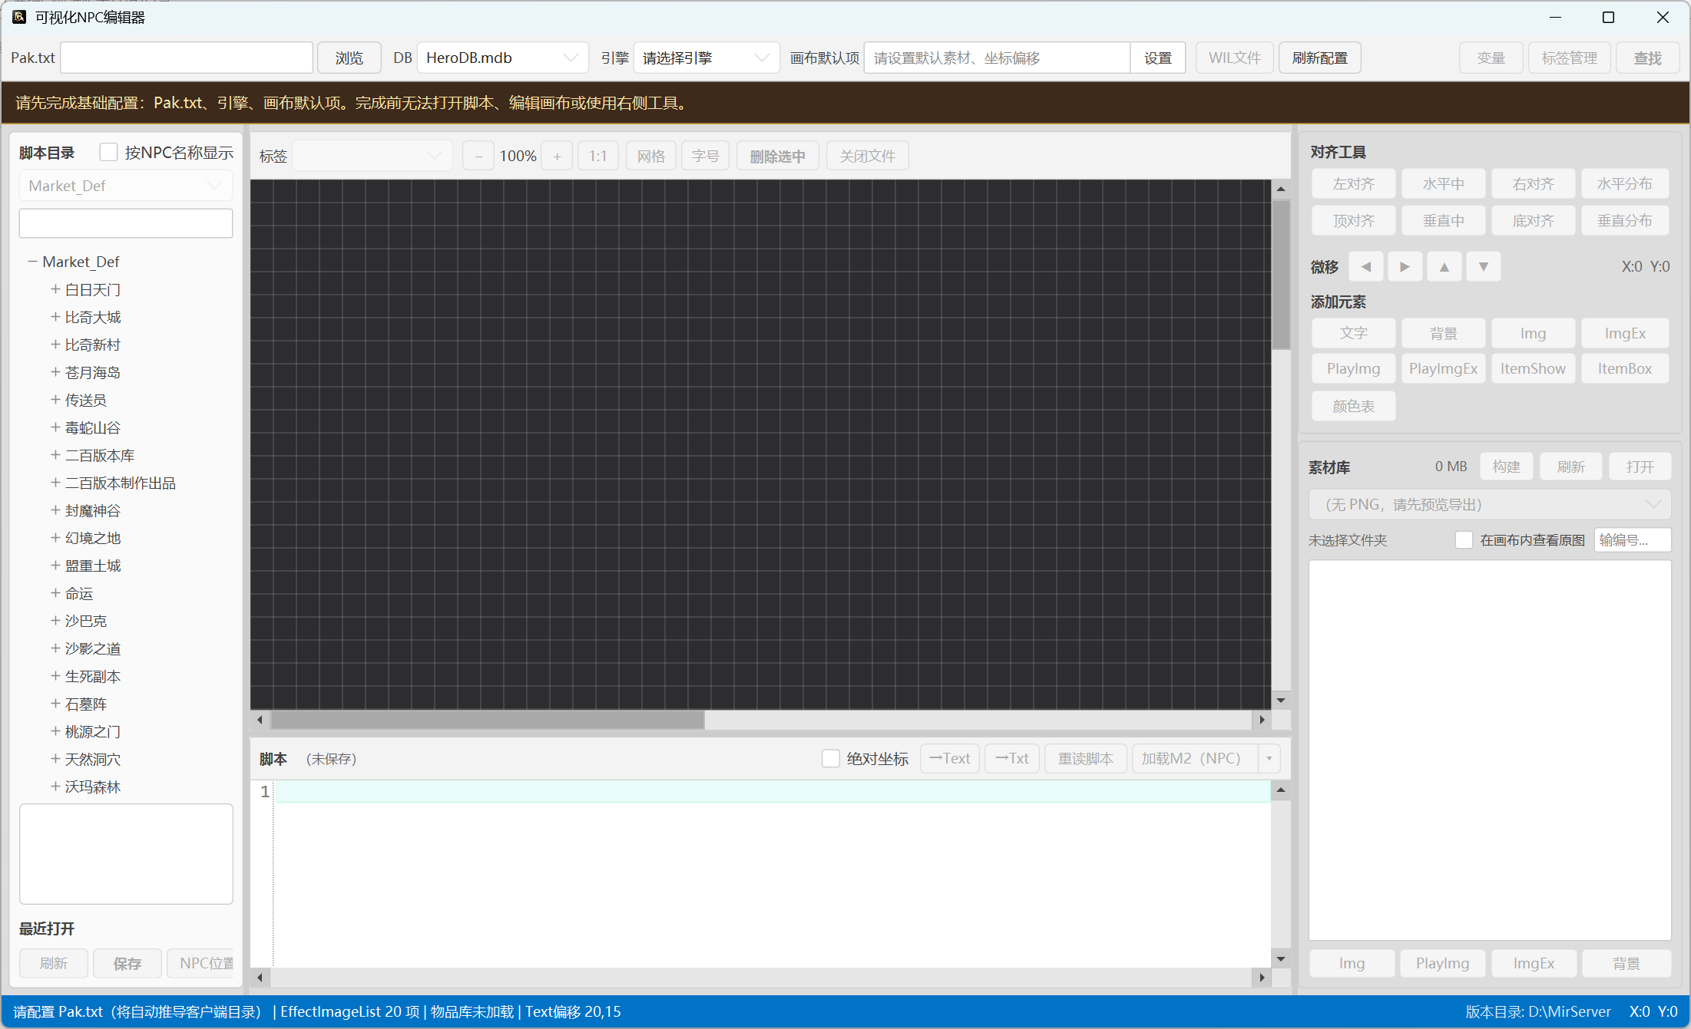The image size is (1691, 1029).
Task: Toggle 绝对坐标 checkbox
Action: pyautogui.click(x=830, y=759)
